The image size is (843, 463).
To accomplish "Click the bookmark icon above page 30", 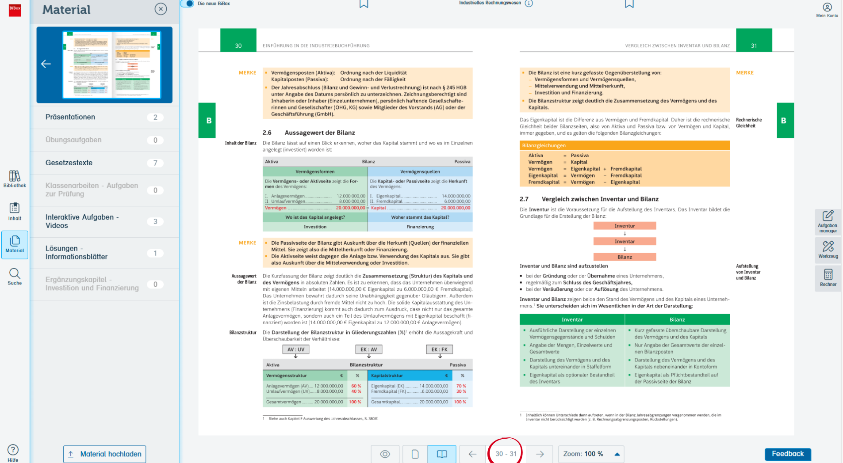I will pos(364,4).
